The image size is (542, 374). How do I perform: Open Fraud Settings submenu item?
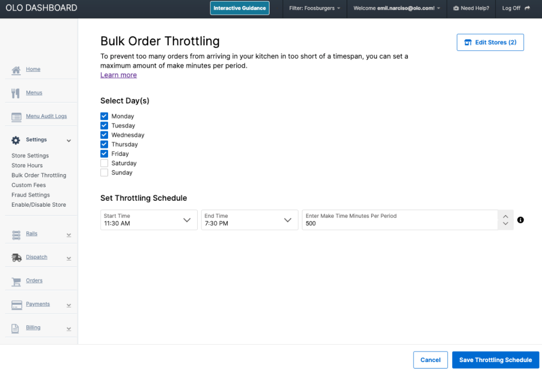[30, 195]
